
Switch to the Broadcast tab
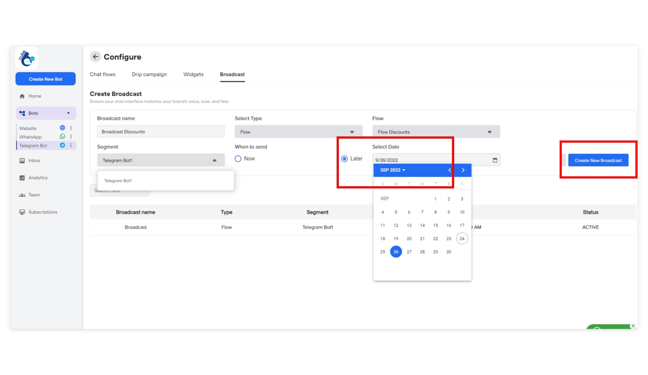(232, 74)
